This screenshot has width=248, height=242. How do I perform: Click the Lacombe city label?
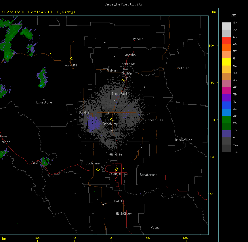(x=129, y=55)
